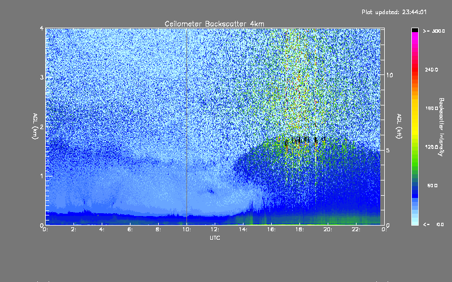Click the '22:' hour tick on UTC axis
Viewport: 452px width, 282px height.
point(356,230)
